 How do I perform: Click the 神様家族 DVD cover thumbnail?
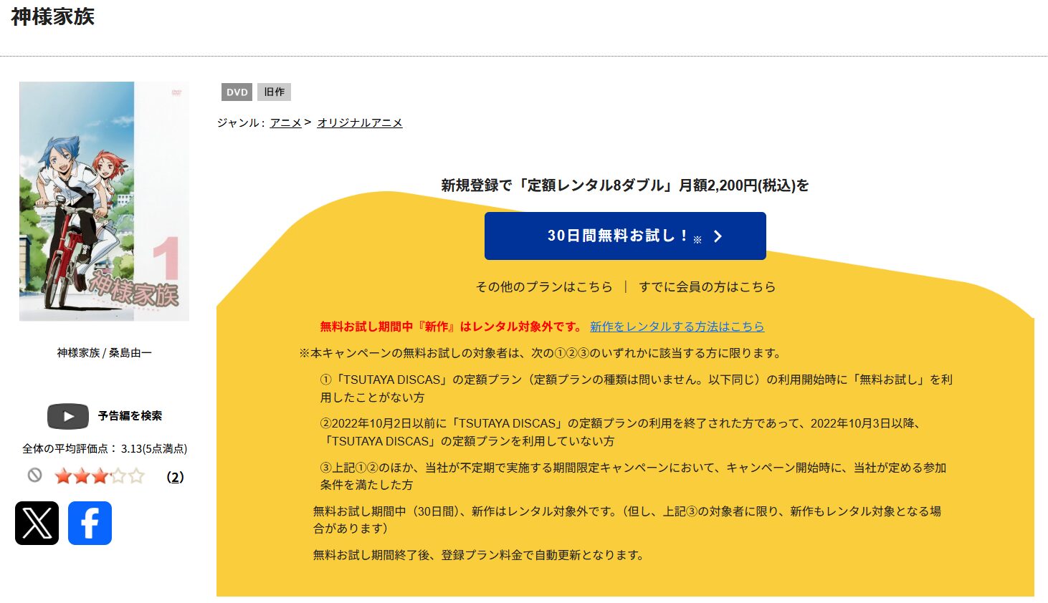point(104,201)
